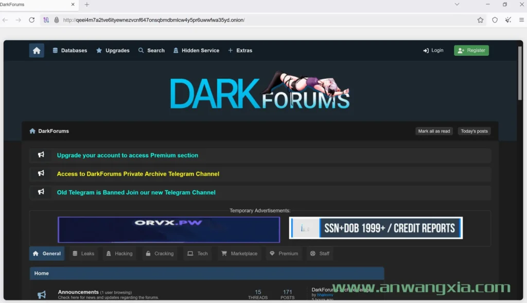Click the Databases icon in the navbar
527x303 pixels.
click(x=56, y=50)
